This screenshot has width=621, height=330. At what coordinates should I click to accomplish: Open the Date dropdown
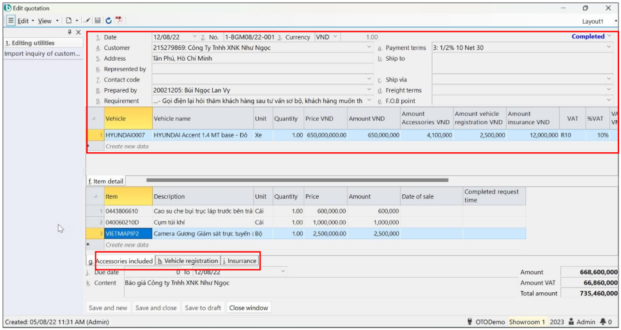[194, 37]
